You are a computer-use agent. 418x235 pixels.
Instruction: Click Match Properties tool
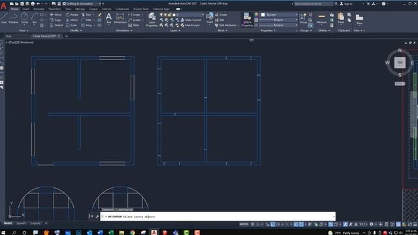coord(247,20)
